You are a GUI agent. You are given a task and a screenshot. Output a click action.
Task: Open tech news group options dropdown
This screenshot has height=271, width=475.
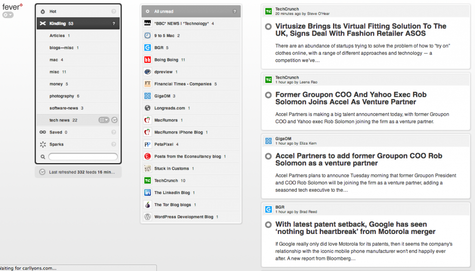point(103,120)
